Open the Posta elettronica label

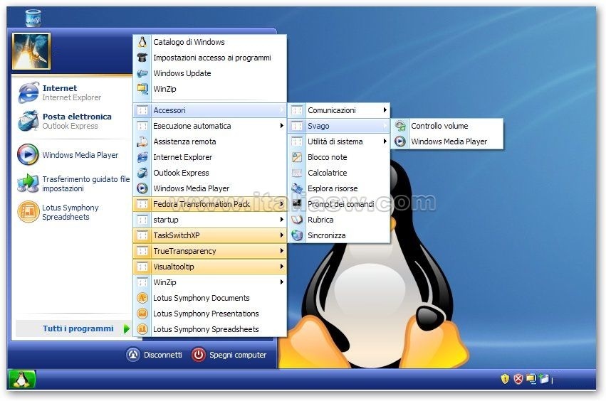(77, 117)
